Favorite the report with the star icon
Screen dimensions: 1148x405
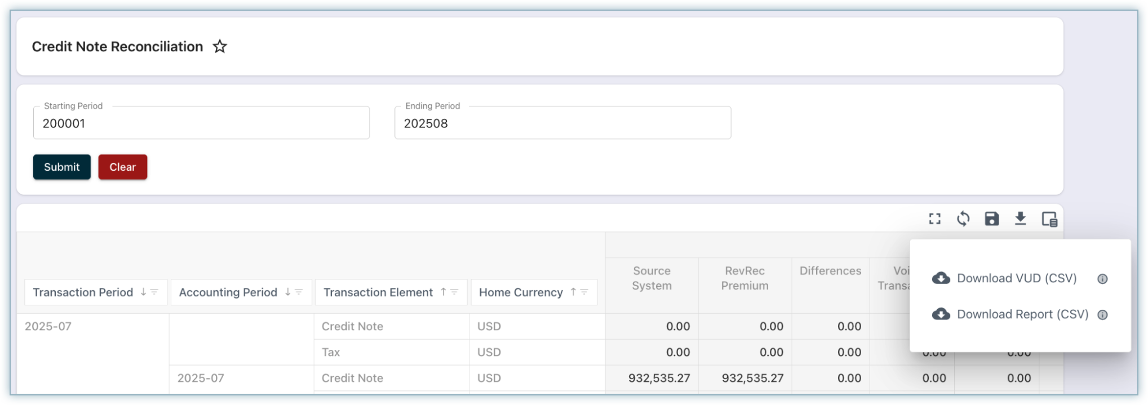click(220, 47)
